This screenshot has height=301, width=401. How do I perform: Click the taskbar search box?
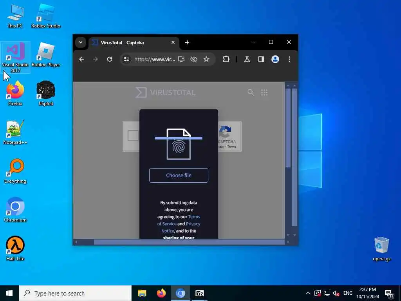(75, 293)
